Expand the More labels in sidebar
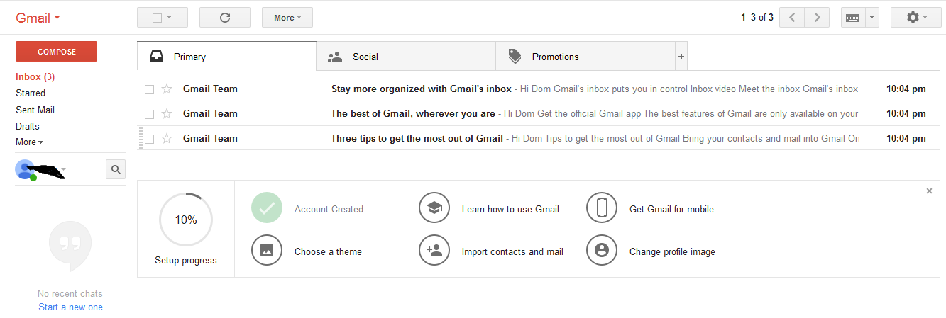The width and height of the screenshot is (946, 318). [29, 142]
